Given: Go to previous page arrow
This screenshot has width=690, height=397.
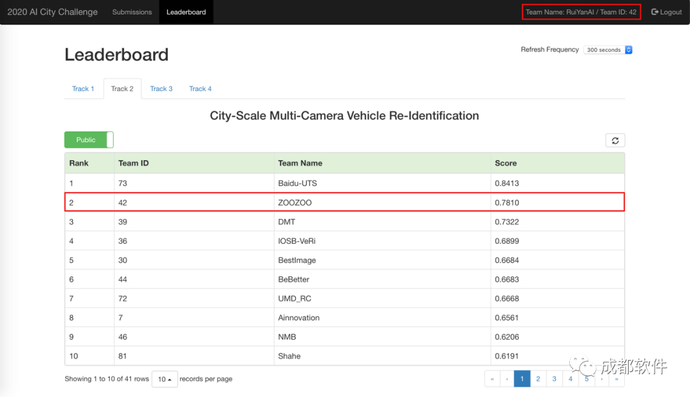Looking at the screenshot, I should click(507, 379).
